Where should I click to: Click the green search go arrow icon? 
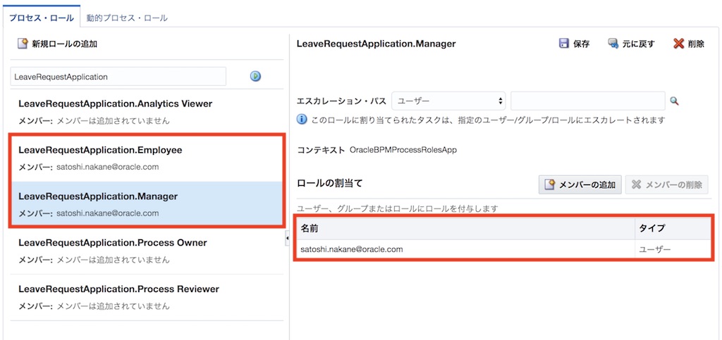pyautogui.click(x=255, y=76)
